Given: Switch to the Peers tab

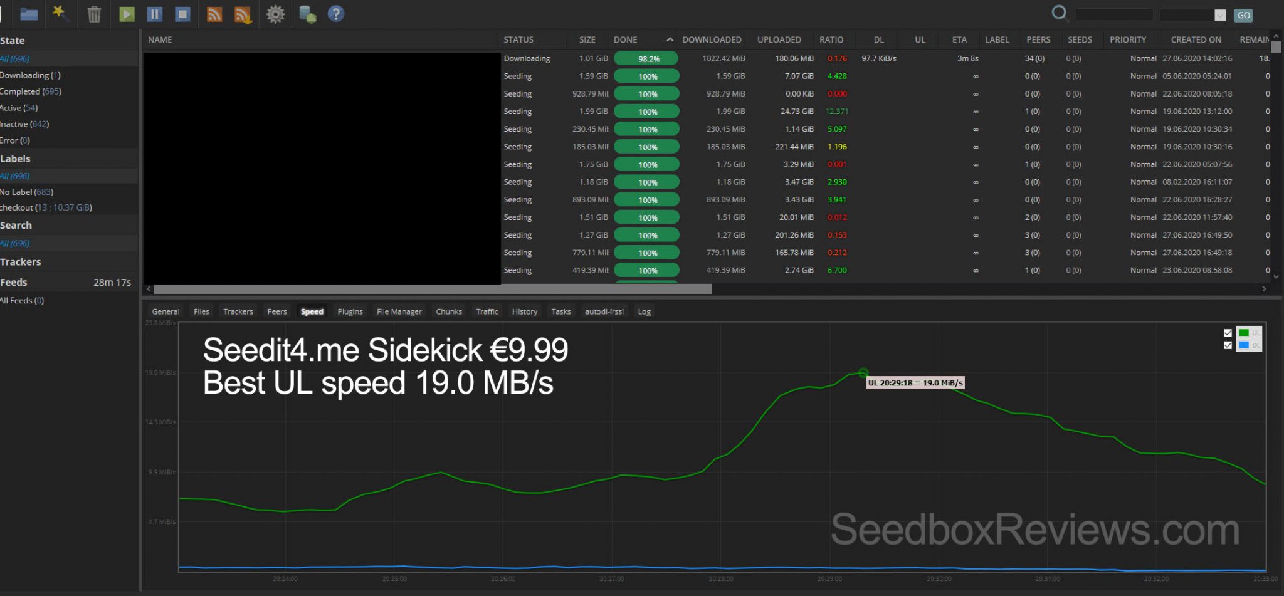Looking at the screenshot, I should [x=276, y=311].
